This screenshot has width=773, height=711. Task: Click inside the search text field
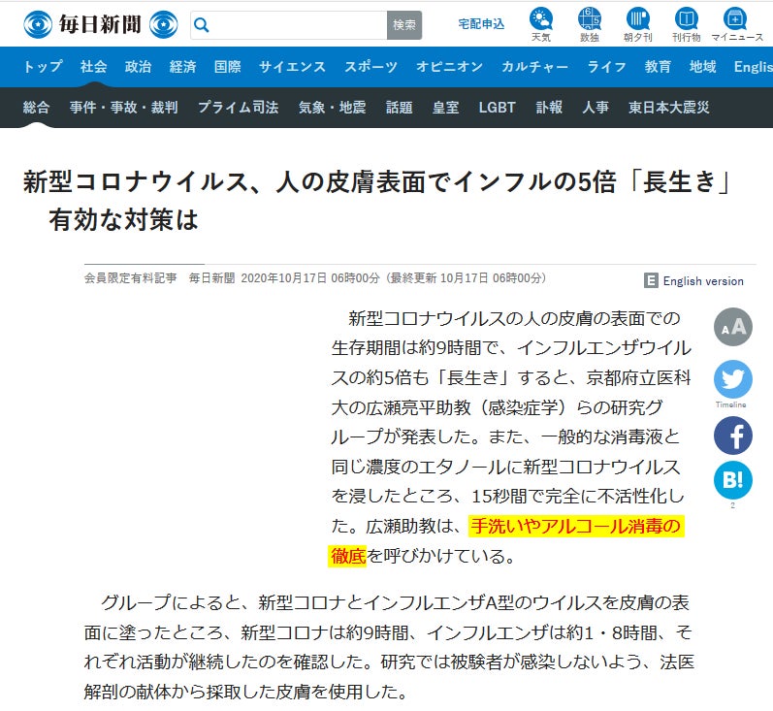(296, 24)
